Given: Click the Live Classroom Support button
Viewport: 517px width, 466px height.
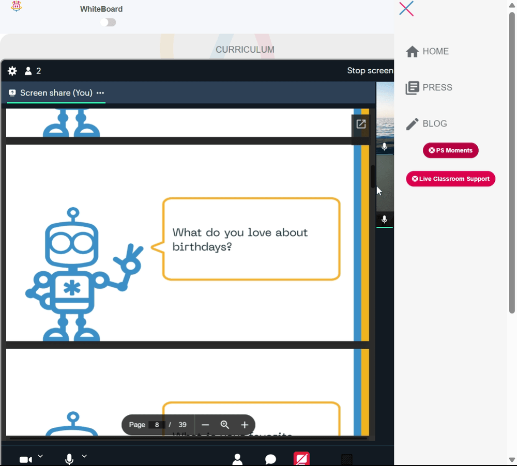Looking at the screenshot, I should 450,179.
